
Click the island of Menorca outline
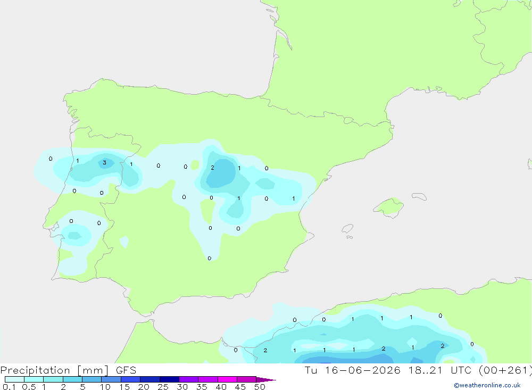(419, 196)
